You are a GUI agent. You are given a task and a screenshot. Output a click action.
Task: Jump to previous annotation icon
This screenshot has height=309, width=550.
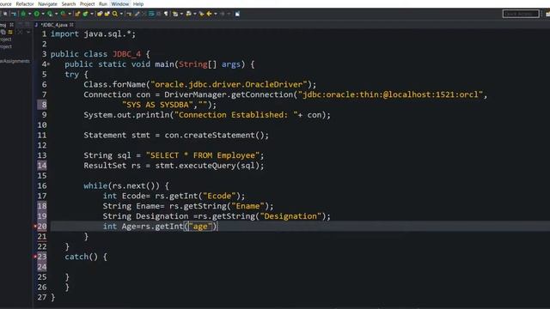click(189, 14)
